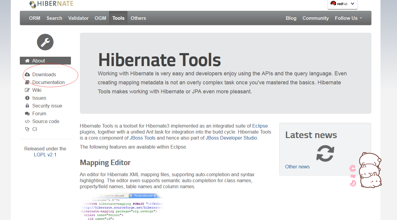Click the Red Hat logo icon
Image resolution: width=397 pixels, height=220 pixels.
pyautogui.click(x=333, y=4)
